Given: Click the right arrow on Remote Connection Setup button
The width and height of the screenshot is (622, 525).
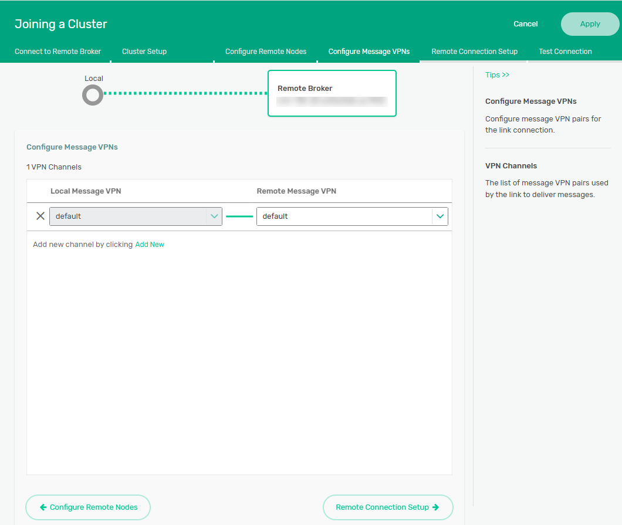Looking at the screenshot, I should pyautogui.click(x=435, y=507).
